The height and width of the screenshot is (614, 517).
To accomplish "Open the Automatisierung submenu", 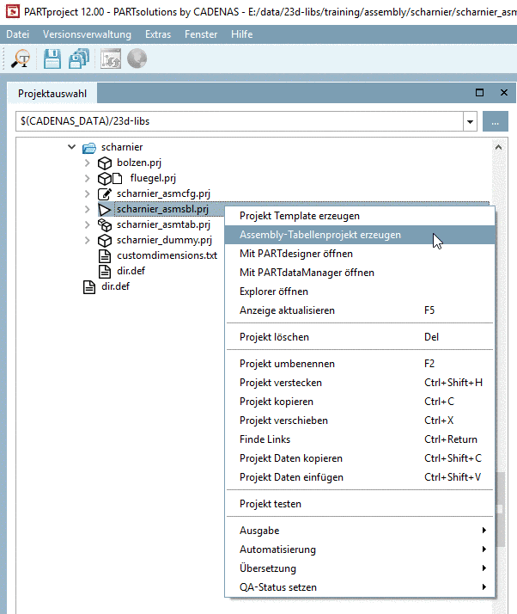I will click(360, 550).
